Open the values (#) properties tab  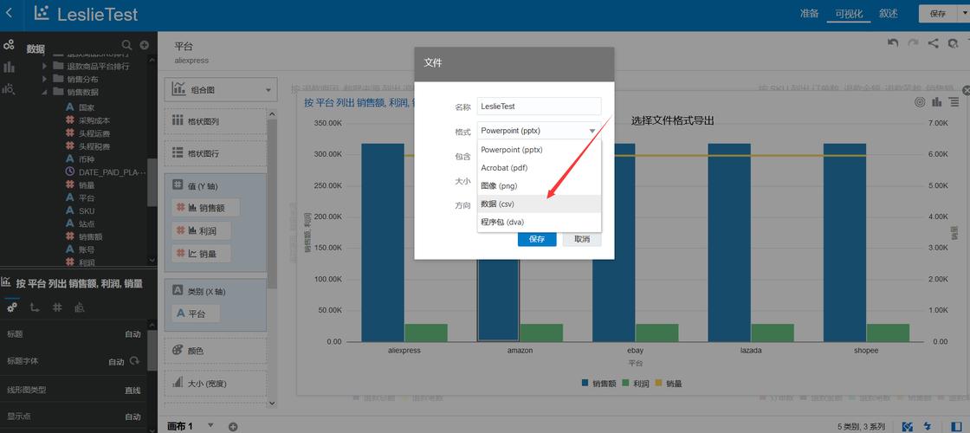(57, 307)
